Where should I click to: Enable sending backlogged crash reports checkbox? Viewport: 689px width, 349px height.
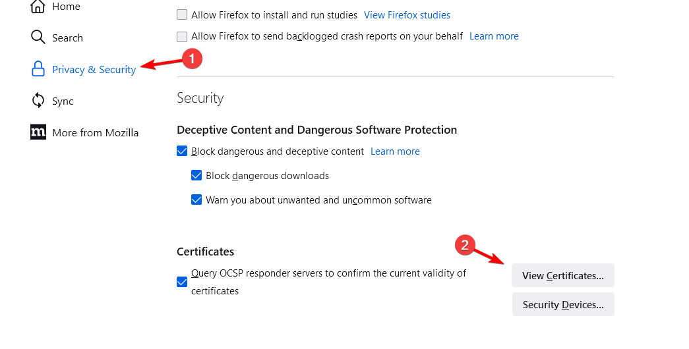[x=182, y=36]
